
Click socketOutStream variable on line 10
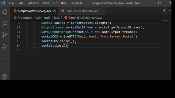coord(79,27)
